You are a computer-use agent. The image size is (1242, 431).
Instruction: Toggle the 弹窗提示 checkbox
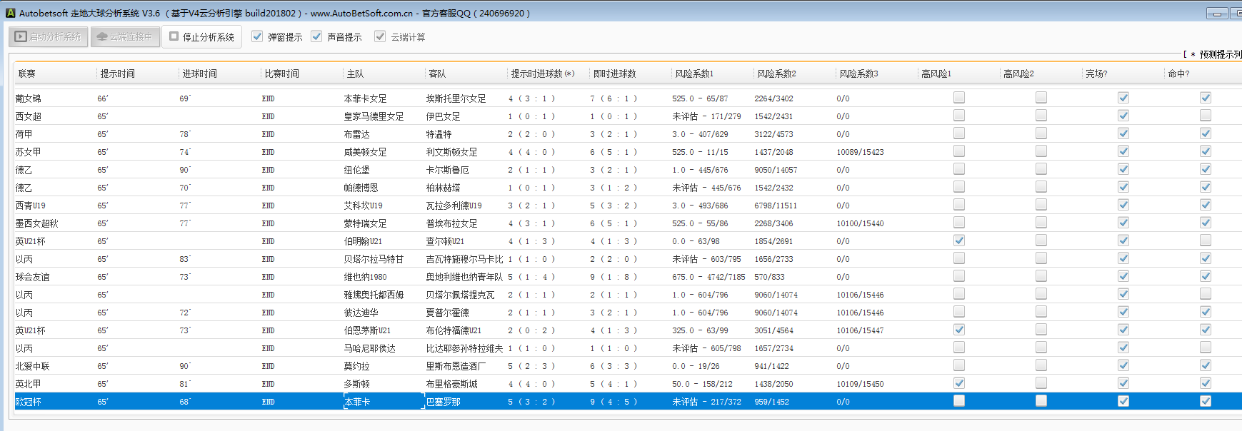[257, 36]
